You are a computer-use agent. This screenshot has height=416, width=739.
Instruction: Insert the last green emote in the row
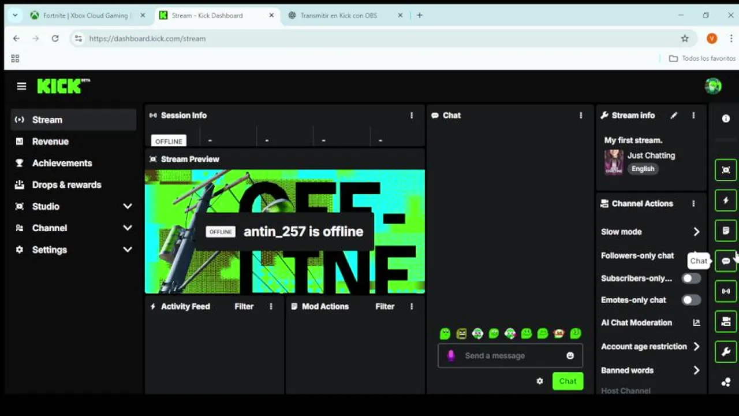[x=576, y=333]
